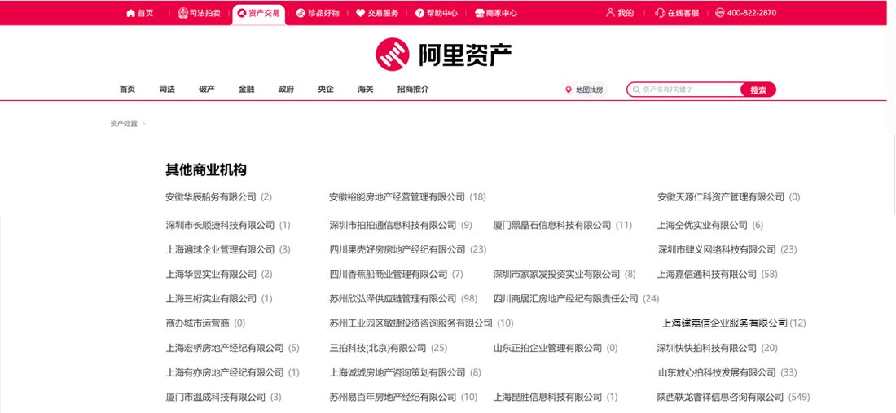This screenshot has width=896, height=413.
Task: Click the map pin 地图找房 icon
Action: point(568,90)
